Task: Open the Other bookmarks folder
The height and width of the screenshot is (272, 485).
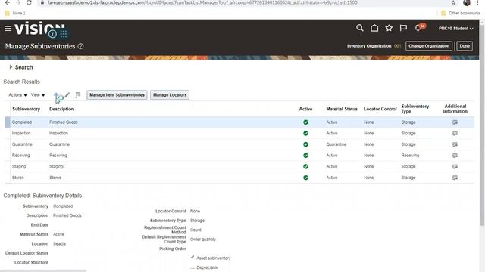Action: click(x=461, y=14)
